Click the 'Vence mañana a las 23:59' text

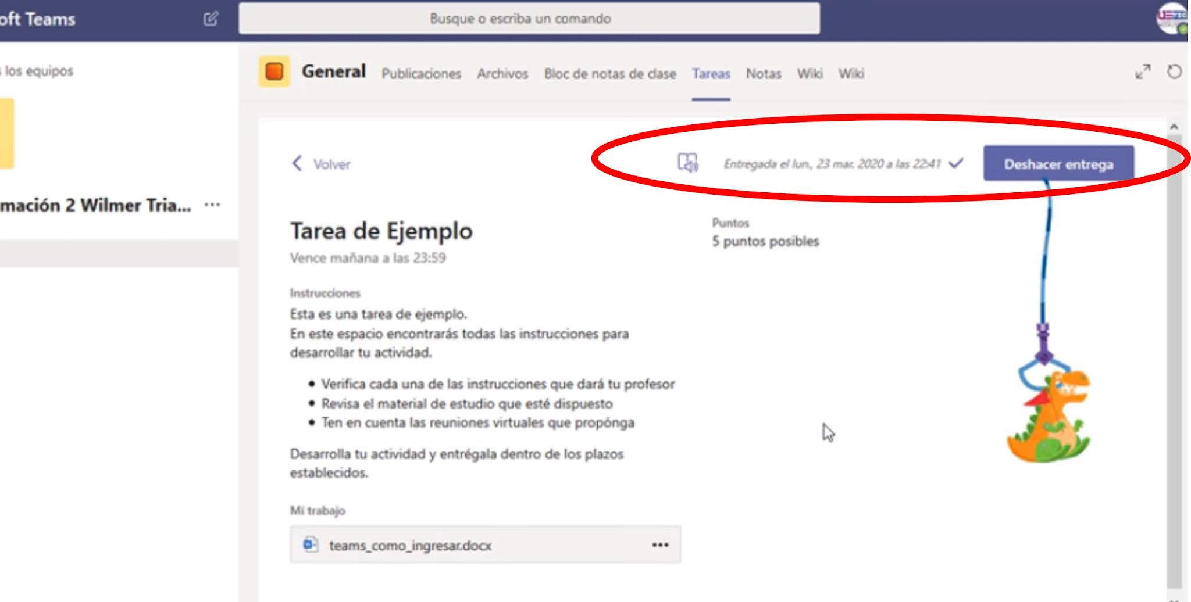pos(368,258)
